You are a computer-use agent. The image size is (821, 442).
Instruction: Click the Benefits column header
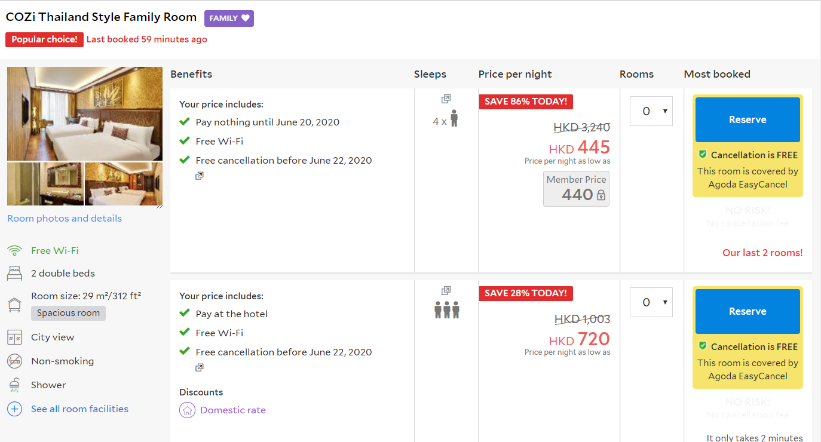tap(191, 74)
